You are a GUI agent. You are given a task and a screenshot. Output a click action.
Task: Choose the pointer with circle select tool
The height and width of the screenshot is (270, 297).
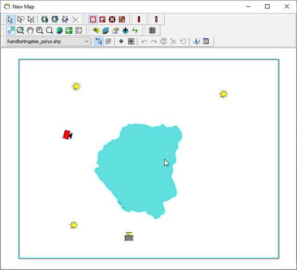21,19
